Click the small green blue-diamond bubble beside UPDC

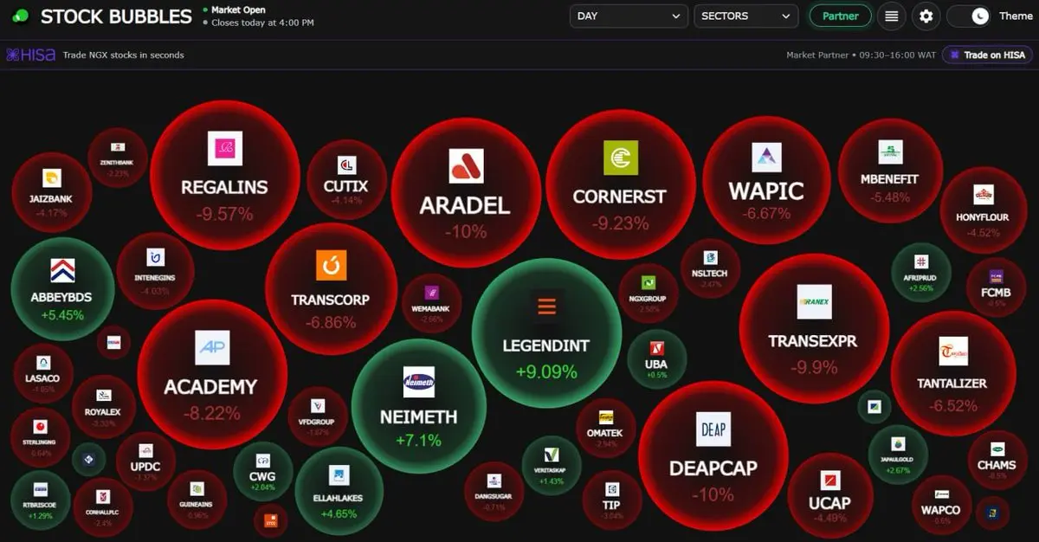tap(88, 461)
